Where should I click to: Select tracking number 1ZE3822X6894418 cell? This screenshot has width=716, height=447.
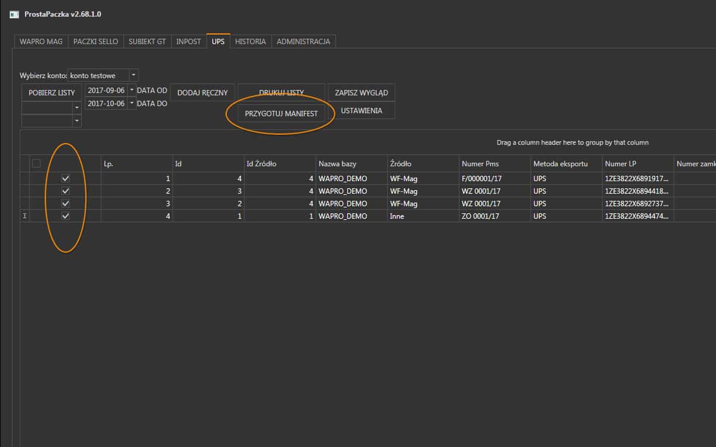pyautogui.click(x=638, y=191)
